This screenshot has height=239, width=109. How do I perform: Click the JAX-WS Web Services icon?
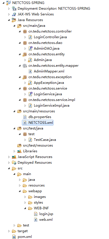click(14, 14)
